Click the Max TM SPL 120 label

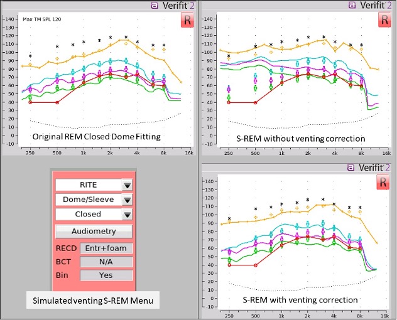coord(42,19)
